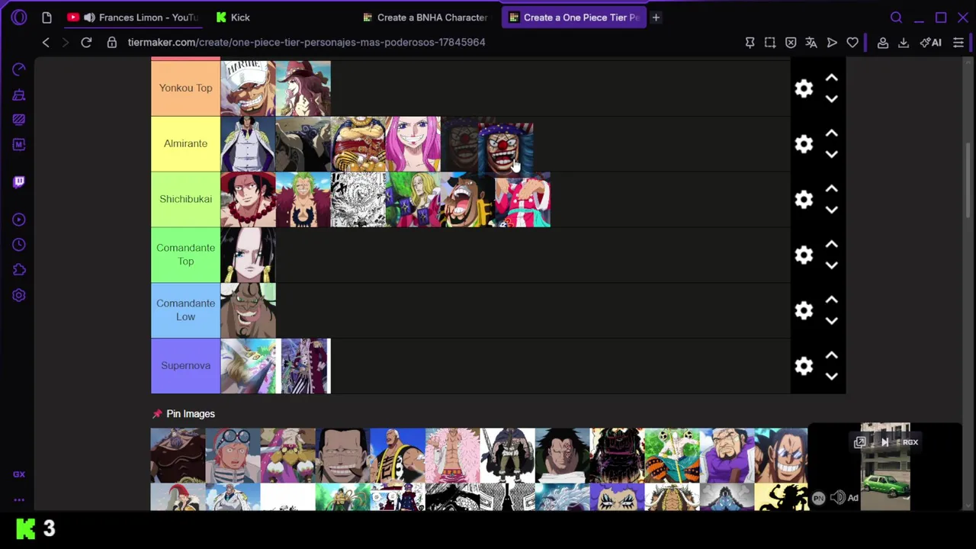976x549 pixels.
Task: Add page to bookmarks with heart icon
Action: pos(852,43)
